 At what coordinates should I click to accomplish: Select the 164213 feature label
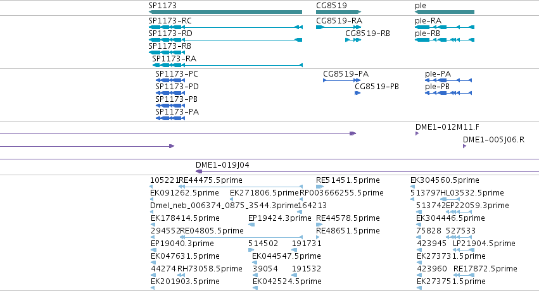coord(312,206)
